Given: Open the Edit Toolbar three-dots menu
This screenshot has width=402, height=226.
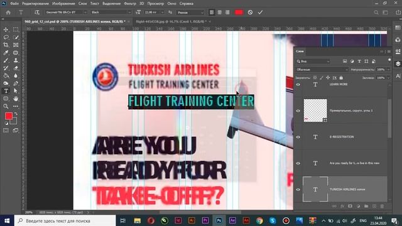Looking at the screenshot, I should point(16,106).
